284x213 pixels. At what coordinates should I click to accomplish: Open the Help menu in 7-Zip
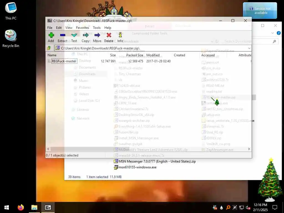coord(108,28)
